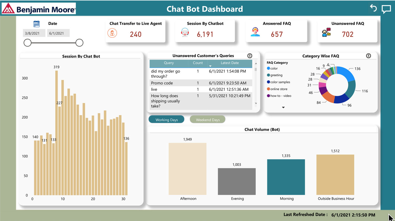Click the back/undo arrow icon in header
Image resolution: width=395 pixels, height=221 pixels.
click(373, 8)
